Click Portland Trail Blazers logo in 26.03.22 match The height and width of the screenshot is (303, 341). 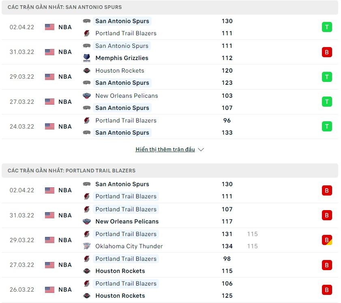[x=87, y=284]
